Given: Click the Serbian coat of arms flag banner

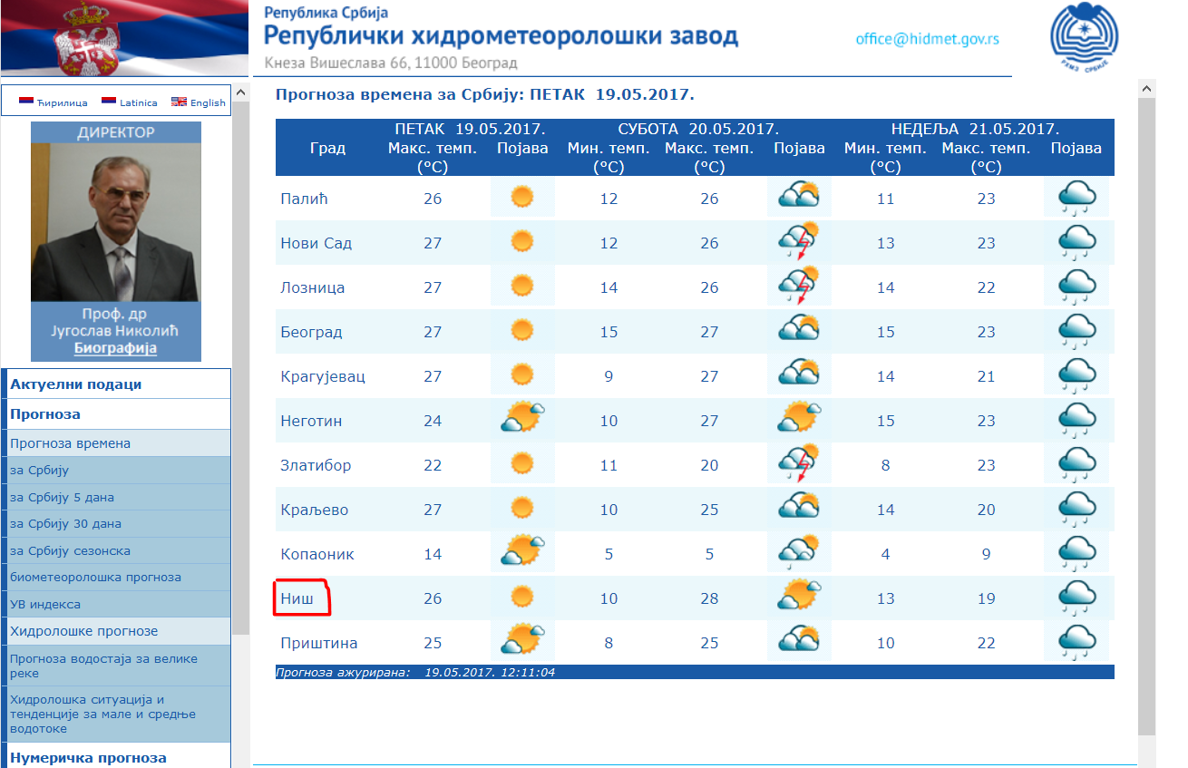Looking at the screenshot, I should click(x=123, y=38).
